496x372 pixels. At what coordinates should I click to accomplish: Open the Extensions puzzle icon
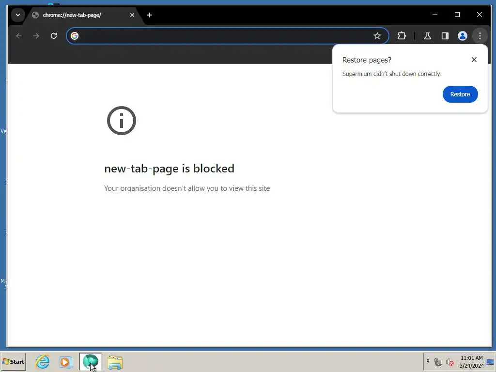click(402, 36)
